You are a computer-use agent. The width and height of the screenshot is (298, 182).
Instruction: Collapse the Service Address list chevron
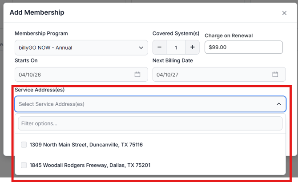(279, 104)
